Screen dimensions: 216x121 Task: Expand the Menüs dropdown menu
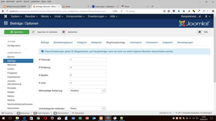46,16
